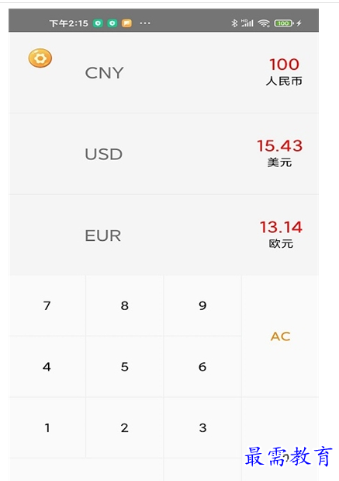Tap the battery indicator icon
Screen dimensions: 339x481
pyautogui.click(x=284, y=23)
